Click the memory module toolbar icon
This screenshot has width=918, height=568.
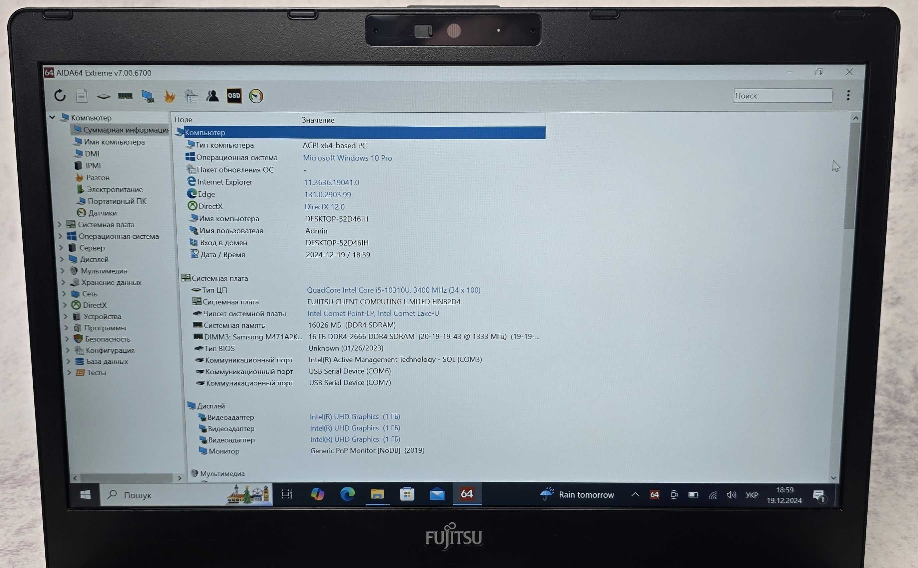click(x=125, y=96)
